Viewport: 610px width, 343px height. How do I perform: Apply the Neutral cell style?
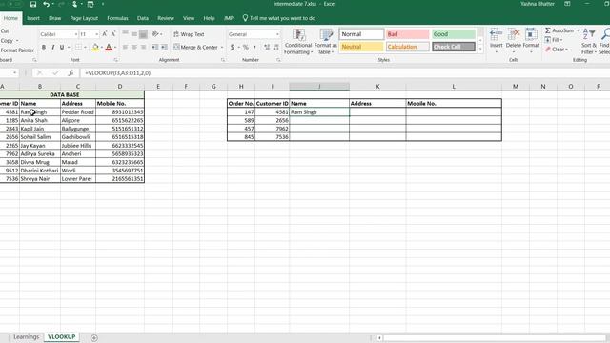point(361,47)
